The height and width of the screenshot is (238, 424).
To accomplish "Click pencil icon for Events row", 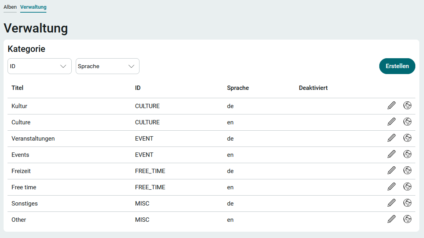I will (x=392, y=154).
